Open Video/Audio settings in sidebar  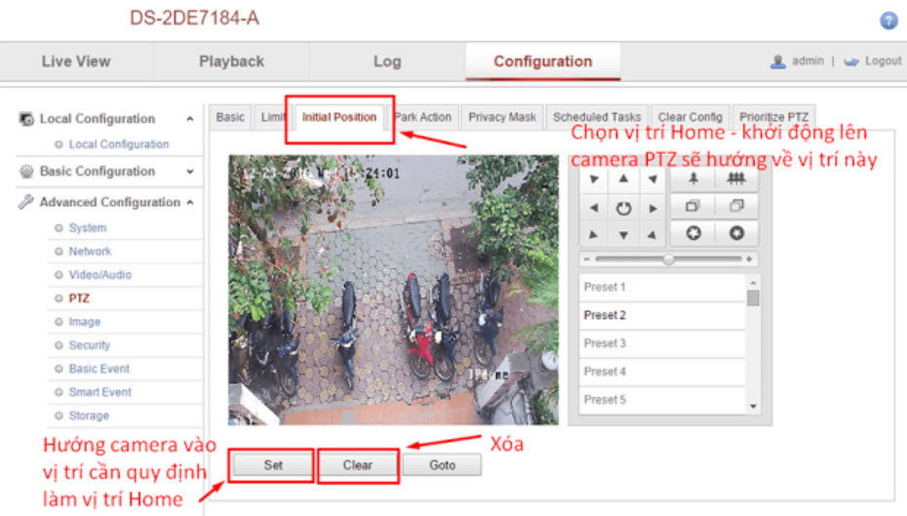100,275
